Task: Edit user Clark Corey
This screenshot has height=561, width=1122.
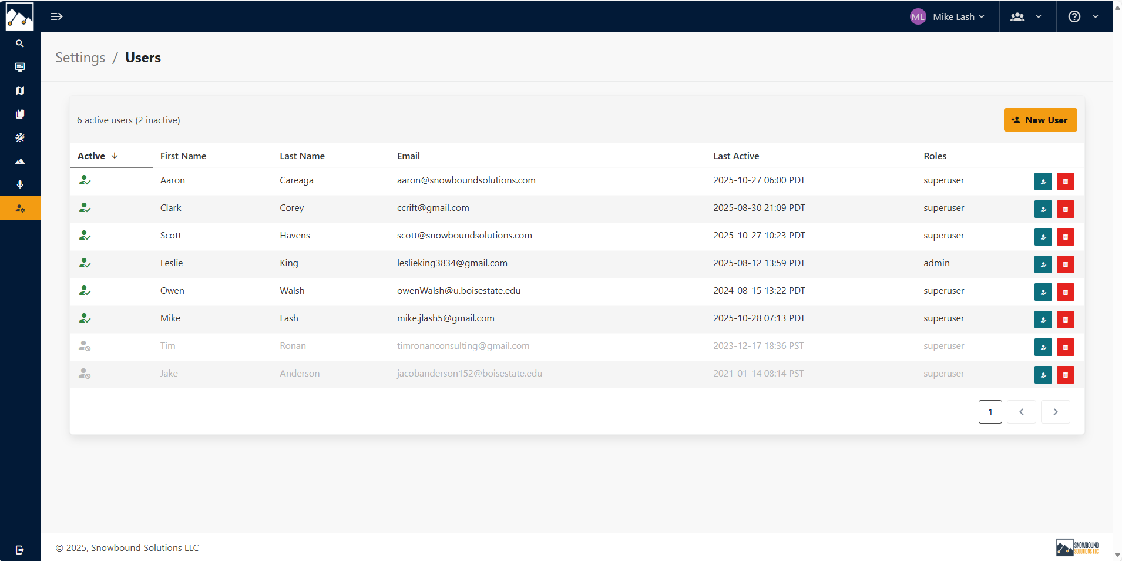Action: pos(1043,209)
